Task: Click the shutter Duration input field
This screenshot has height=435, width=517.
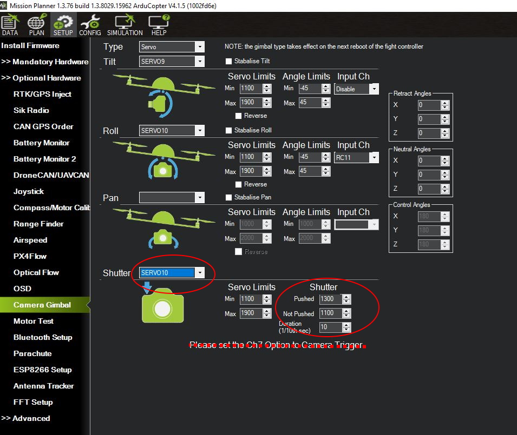Action: click(x=330, y=327)
